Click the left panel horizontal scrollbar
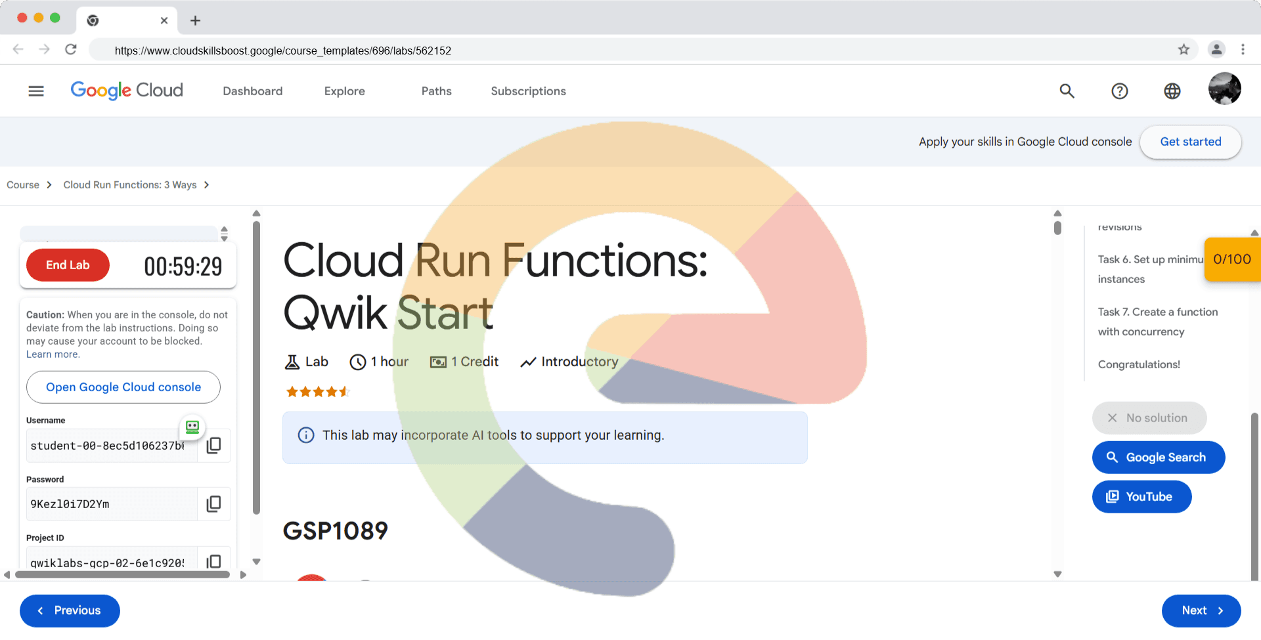Viewport: 1261px width, 640px height. coord(123,574)
